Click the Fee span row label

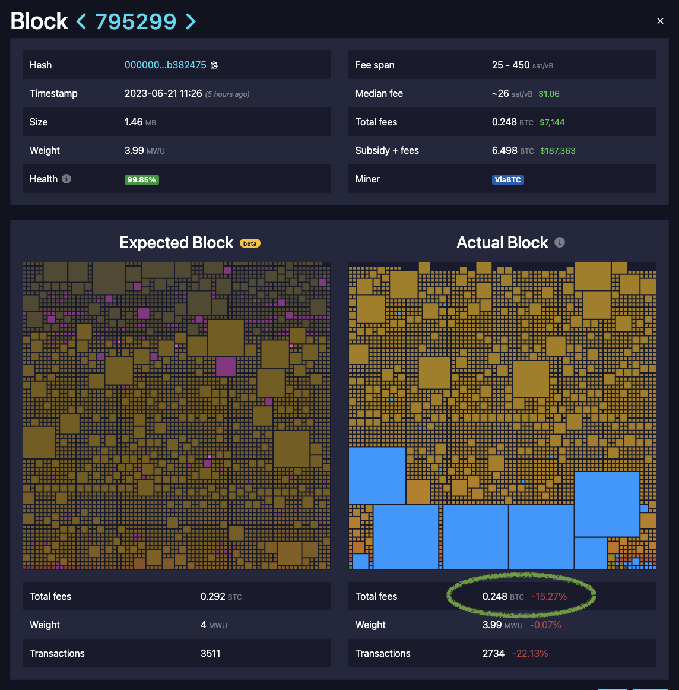375,65
